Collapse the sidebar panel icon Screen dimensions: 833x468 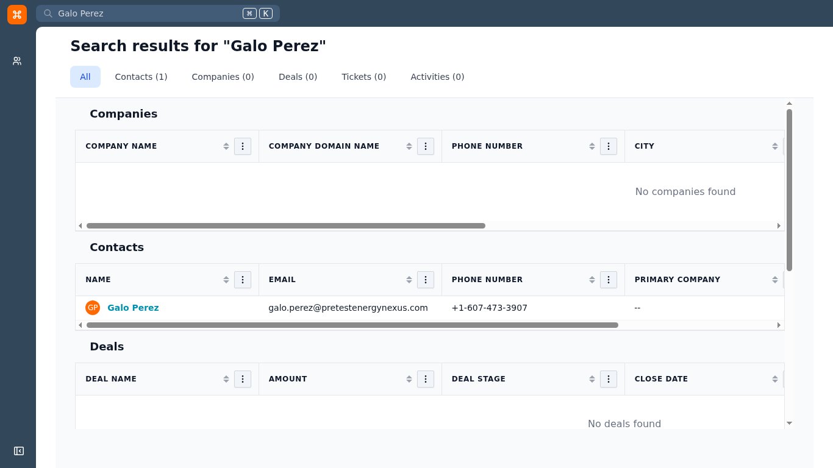[18, 451]
